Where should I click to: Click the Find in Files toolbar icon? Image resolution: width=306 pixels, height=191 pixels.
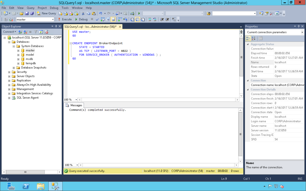click(x=209, y=13)
